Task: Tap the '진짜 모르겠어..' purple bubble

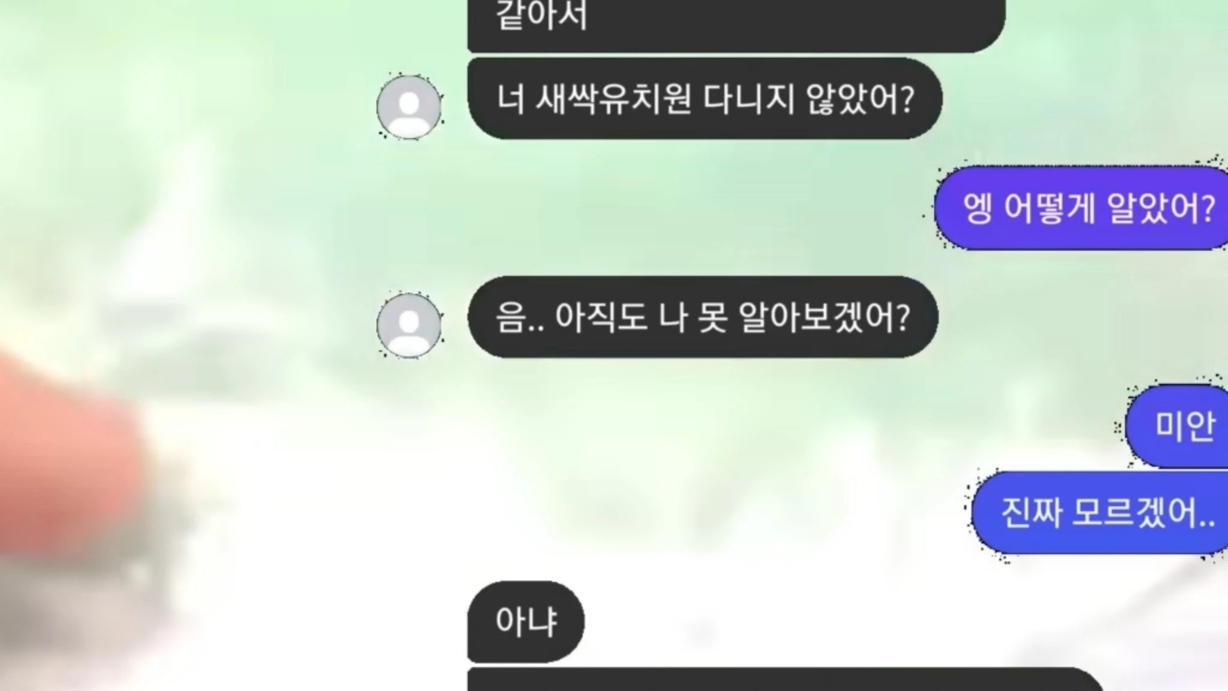Action: click(1100, 513)
